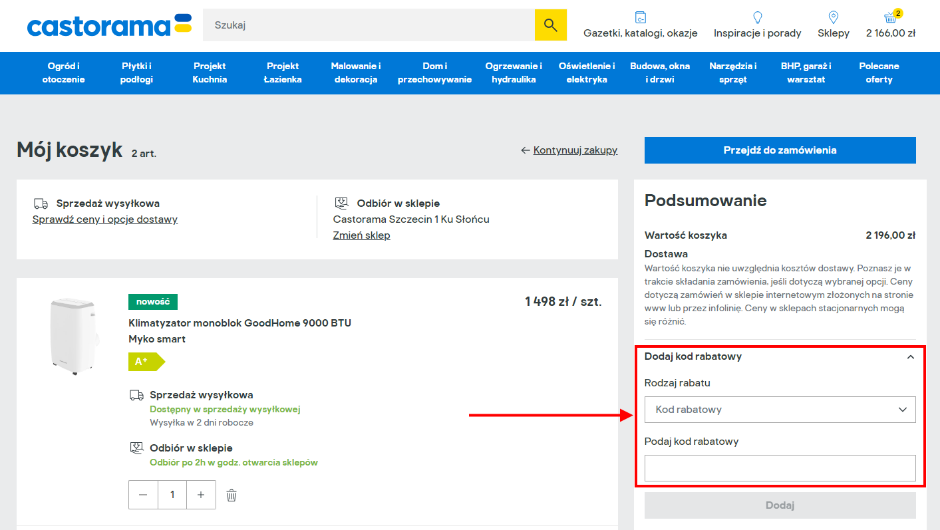
Task: Click Wysyłka w 2 dni robocze text
Action: (202, 423)
